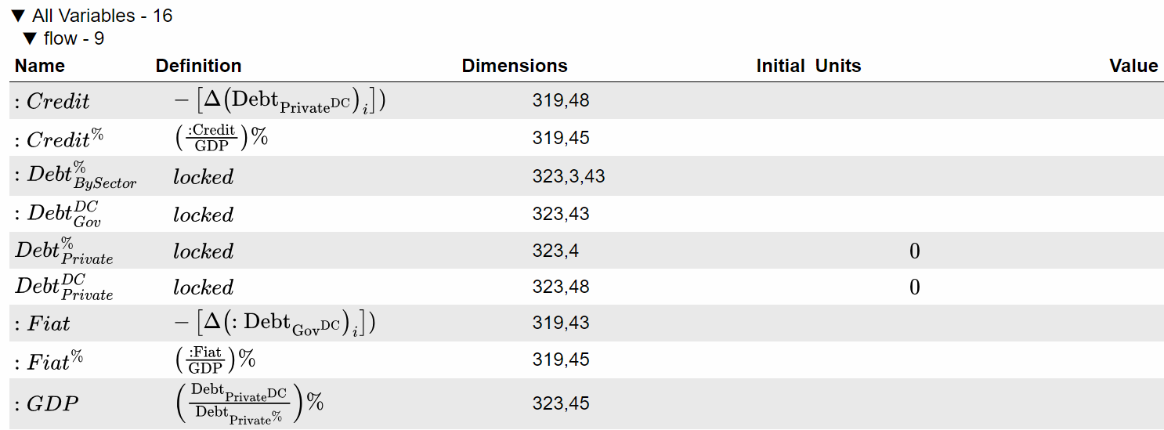The image size is (1164, 430).
Task: Select the :Credit variable row name
Action: tap(52, 102)
